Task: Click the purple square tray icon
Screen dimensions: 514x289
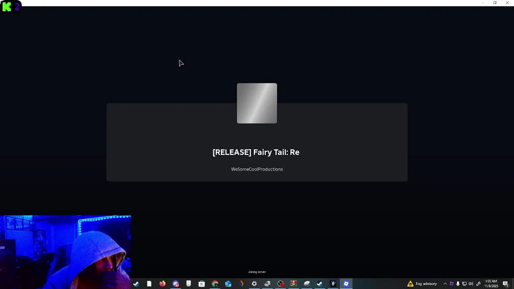Action: [451, 284]
